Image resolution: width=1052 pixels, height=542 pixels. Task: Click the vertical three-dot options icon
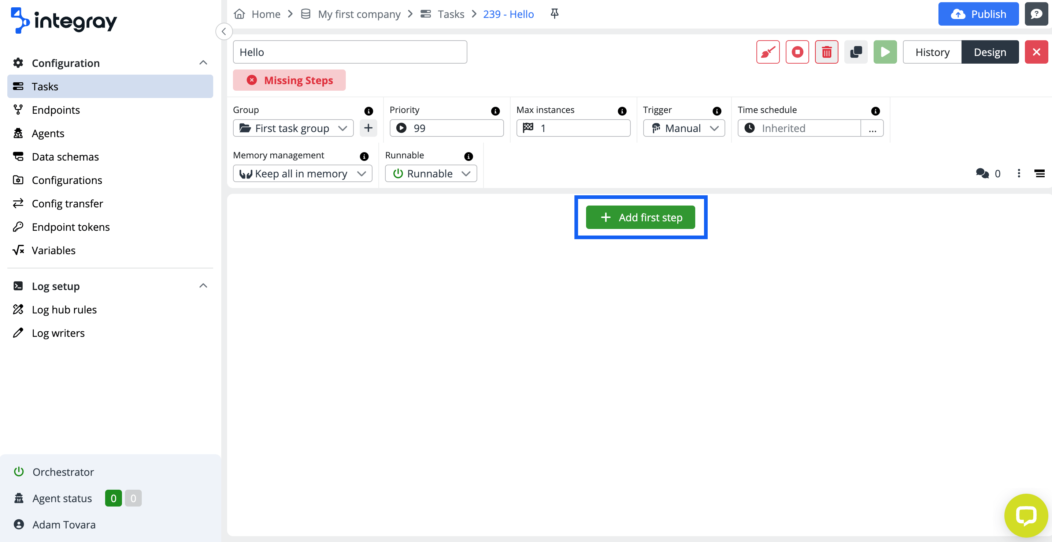click(1019, 173)
